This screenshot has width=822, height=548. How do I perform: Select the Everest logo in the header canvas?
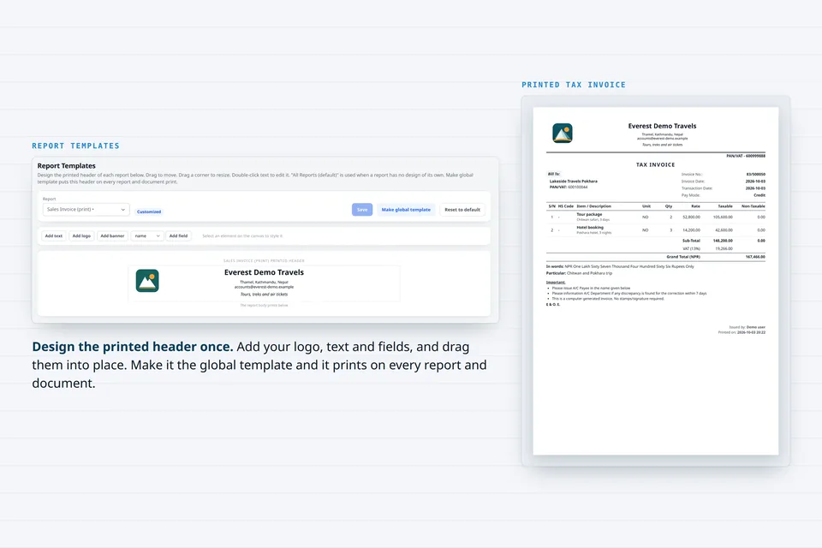pyautogui.click(x=147, y=281)
